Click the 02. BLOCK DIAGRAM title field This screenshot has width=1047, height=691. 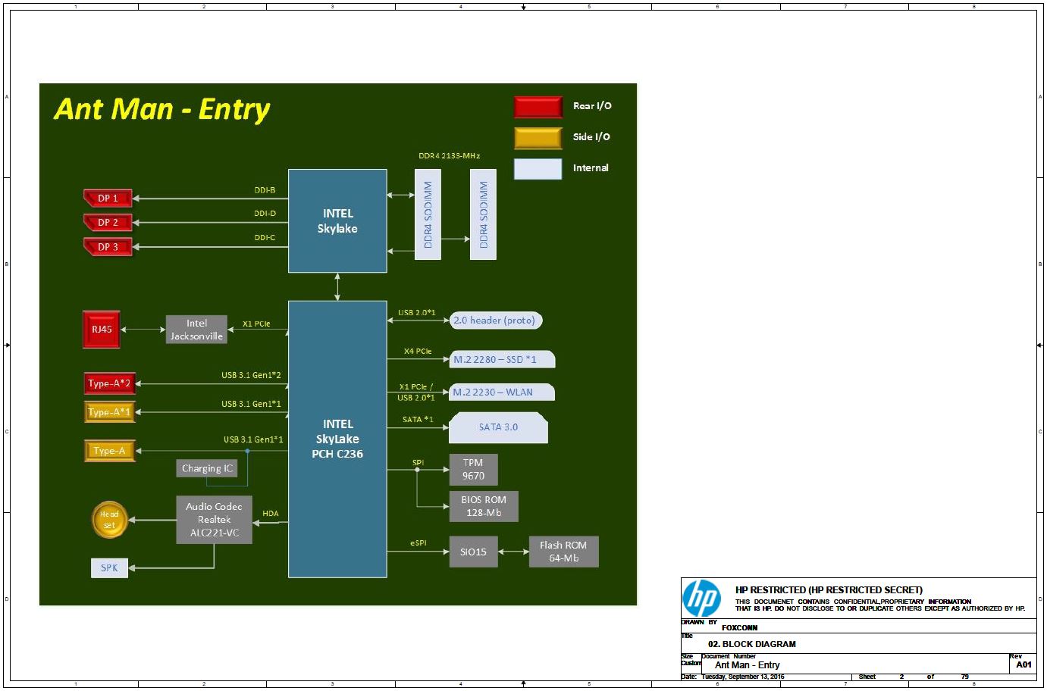pos(752,645)
